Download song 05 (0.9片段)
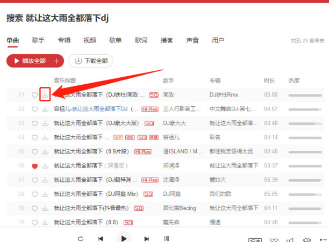 (x=45, y=151)
